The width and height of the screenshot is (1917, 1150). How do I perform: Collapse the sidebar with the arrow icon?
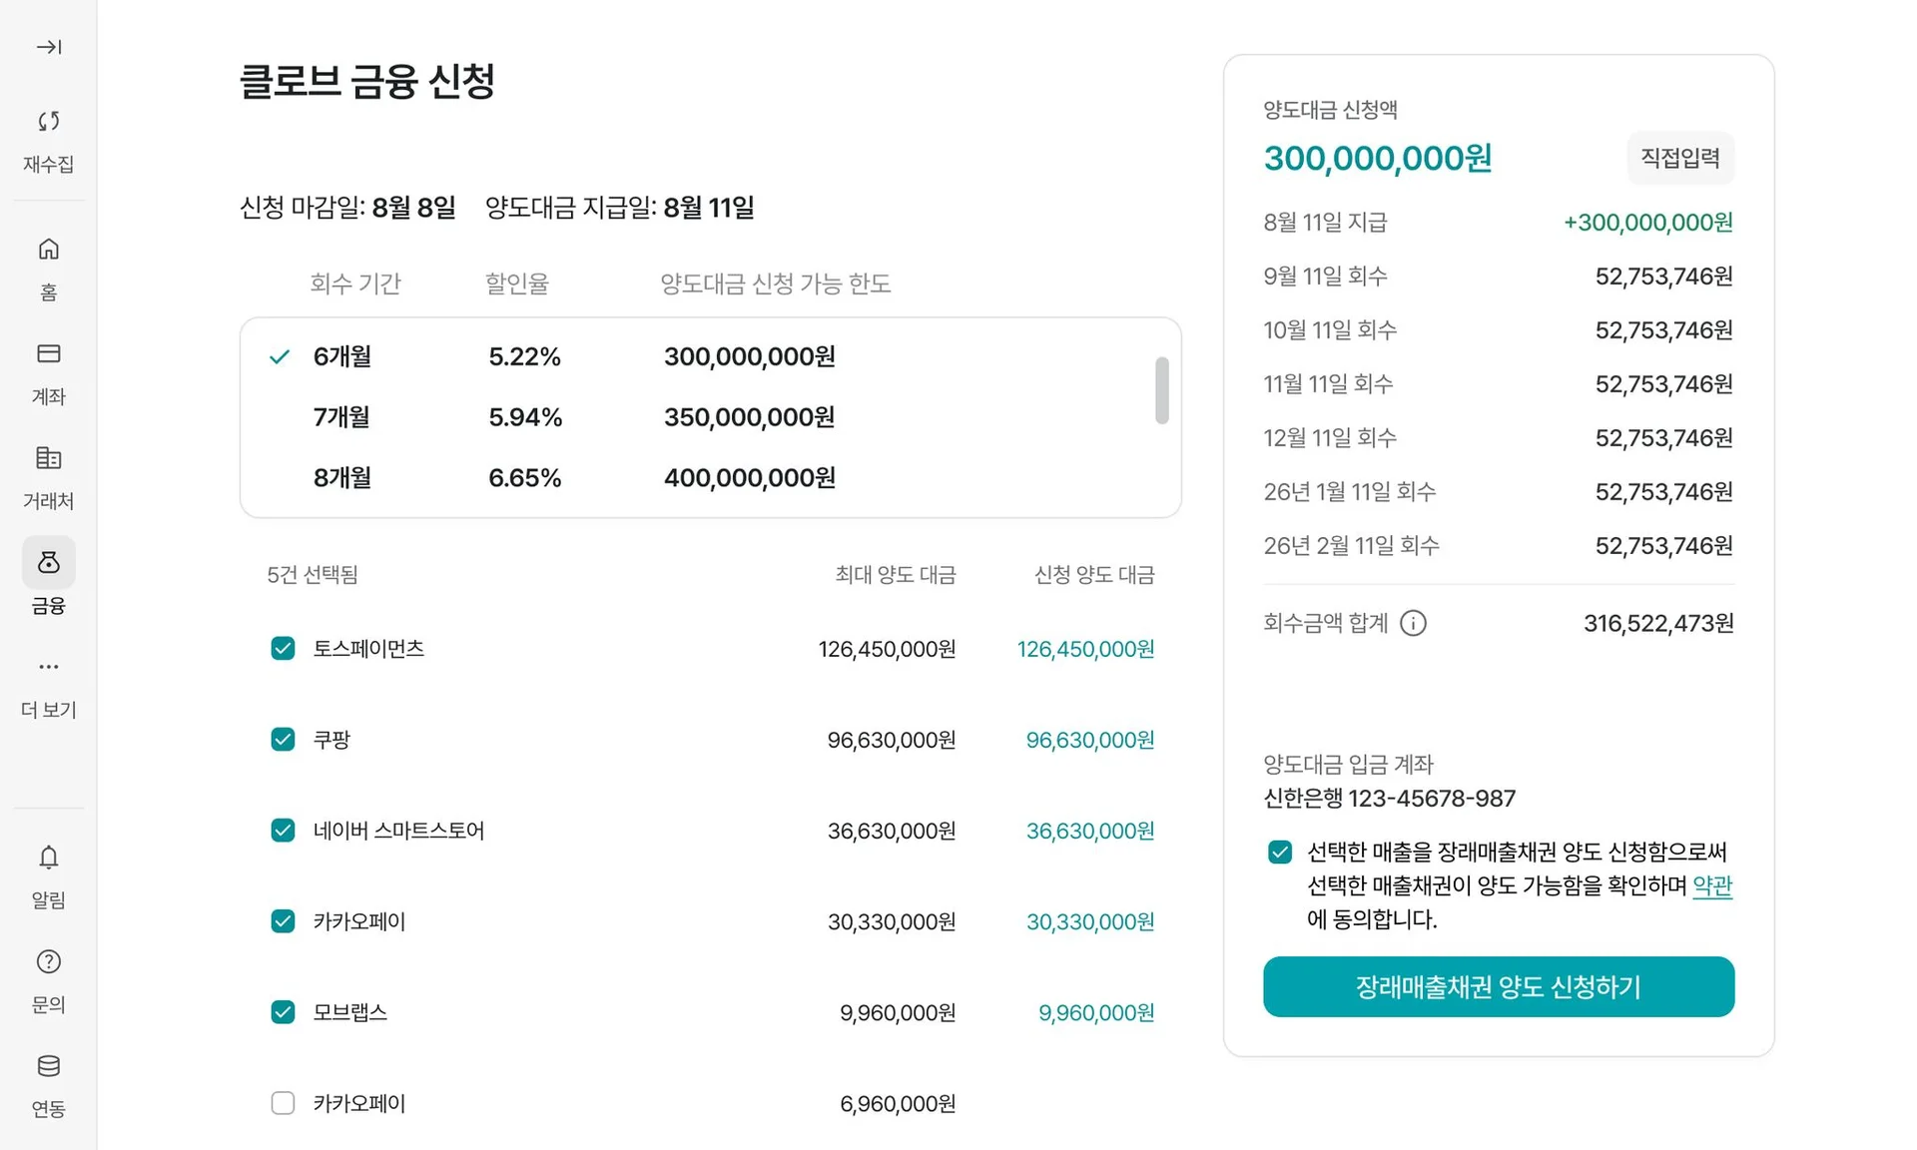coord(48,46)
